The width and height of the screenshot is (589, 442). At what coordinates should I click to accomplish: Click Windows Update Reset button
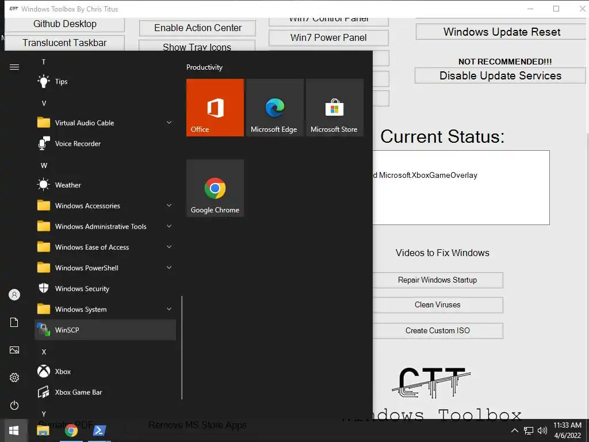pos(502,32)
